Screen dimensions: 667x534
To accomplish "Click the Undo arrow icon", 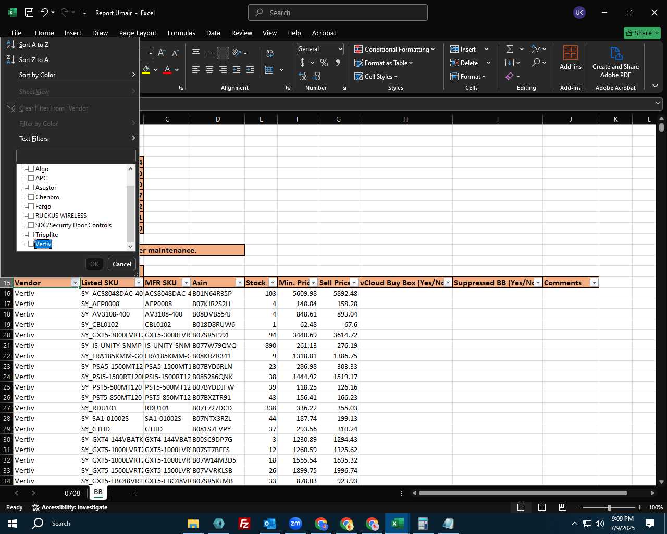I will tap(44, 13).
